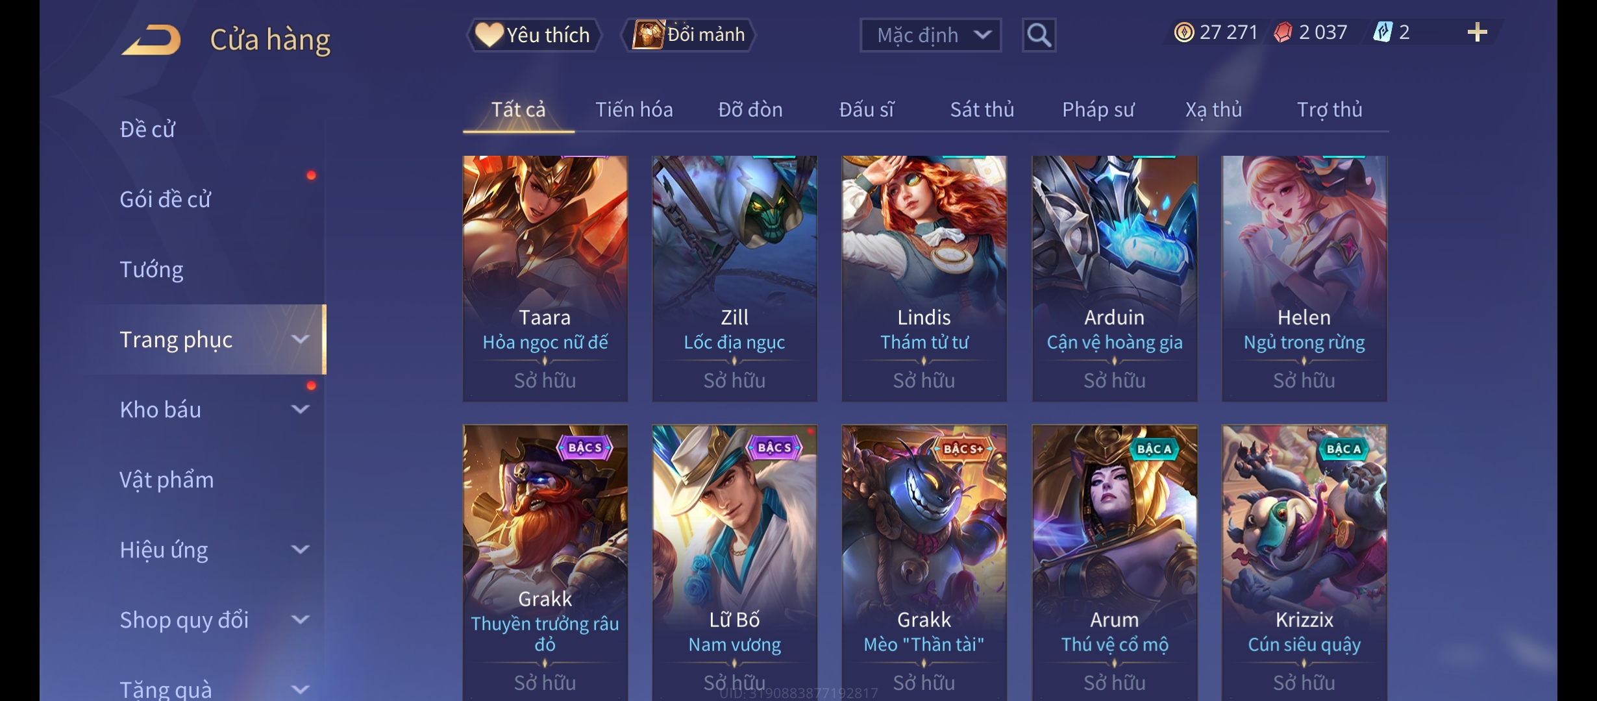The width and height of the screenshot is (1597, 701).
Task: Click the red ruby currency icon
Action: pos(1283,32)
